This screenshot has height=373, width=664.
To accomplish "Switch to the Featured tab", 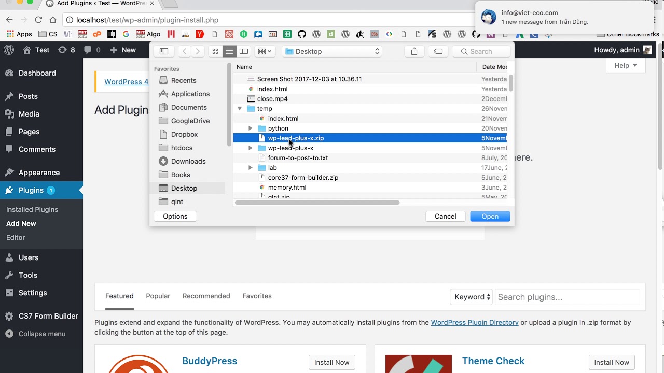I will coord(119,296).
